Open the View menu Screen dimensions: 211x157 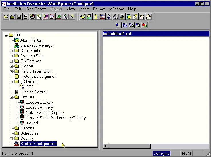click(71, 9)
